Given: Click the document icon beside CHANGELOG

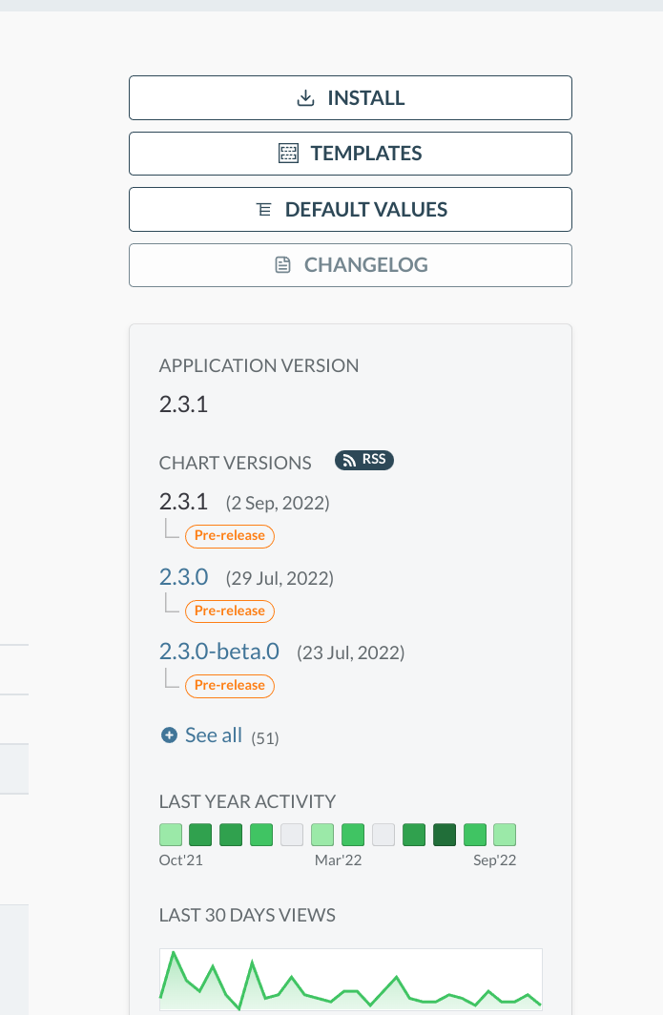Looking at the screenshot, I should [281, 264].
